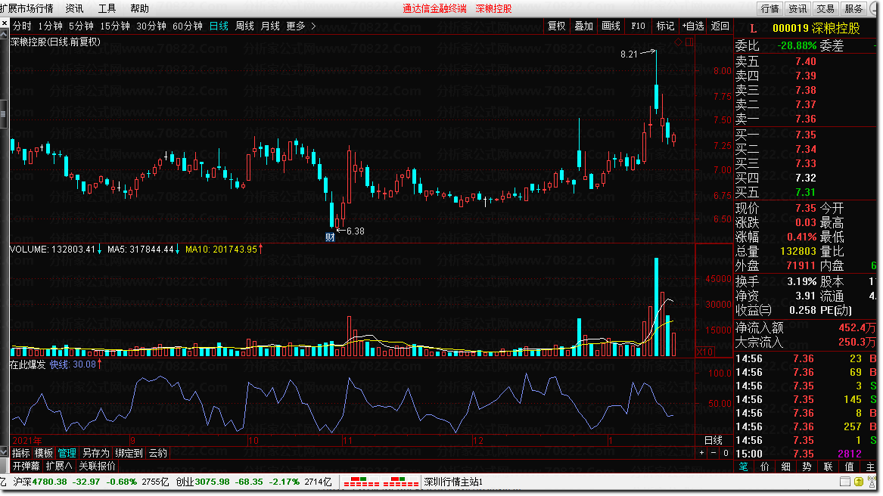
Task: Click the 创业 3075.98 index in status bar
Action: [203, 482]
